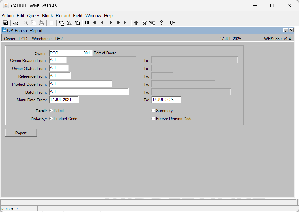Click the Manu Date From field

click(x=64, y=100)
